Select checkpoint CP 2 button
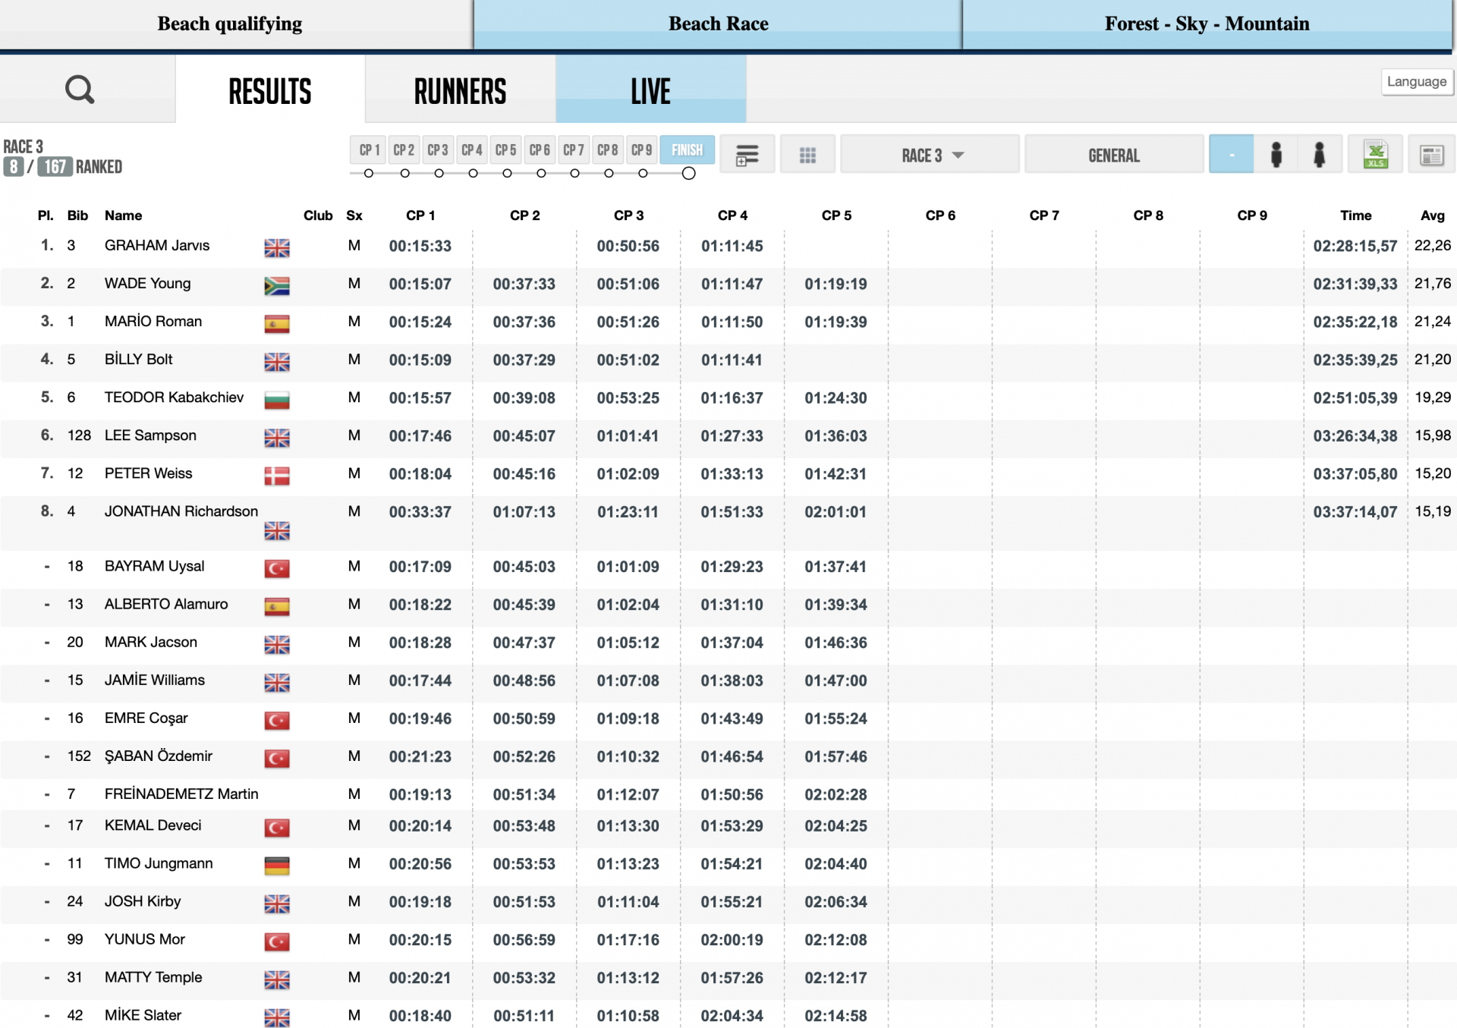 [404, 150]
